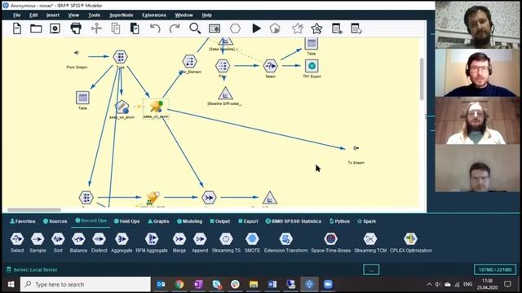This screenshot has width=522, height=293.
Task: Switch to the Favorites palette tab
Action: 23,221
